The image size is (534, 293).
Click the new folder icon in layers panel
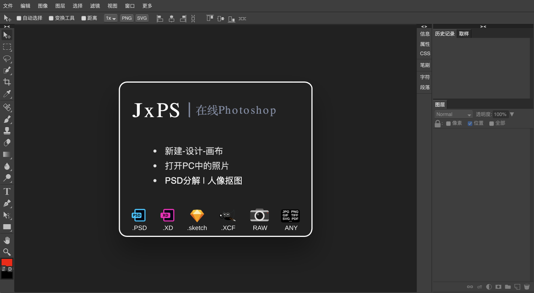click(x=508, y=287)
